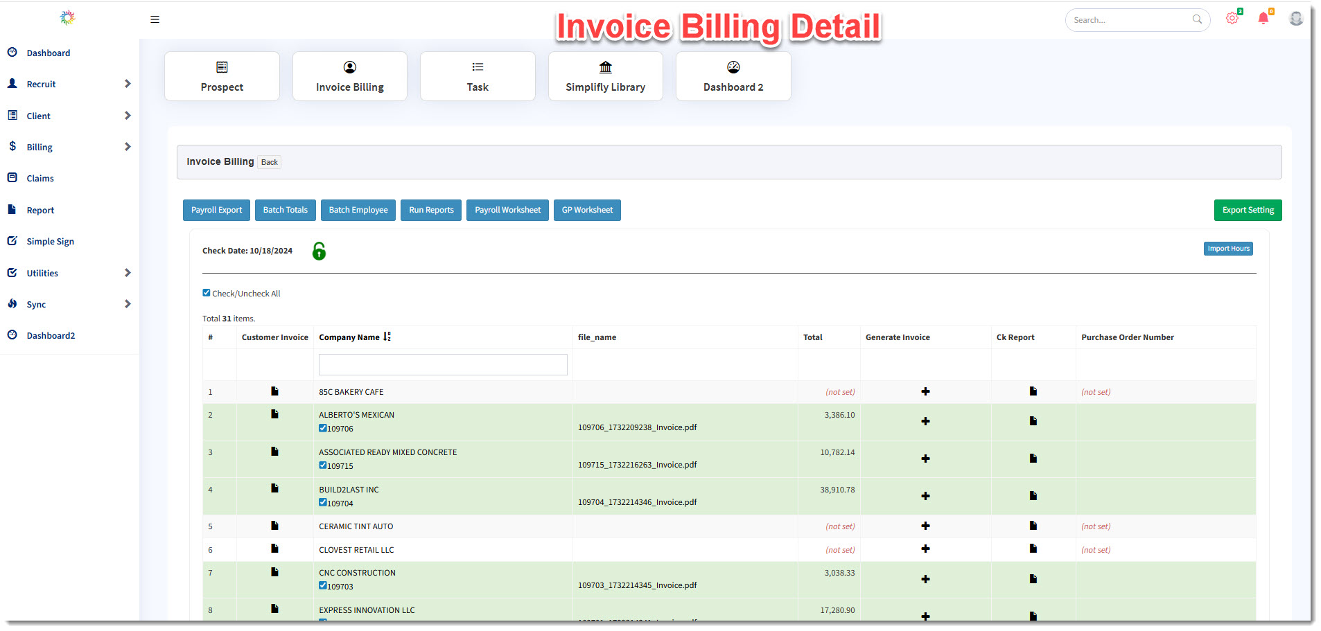The height and width of the screenshot is (631, 1321).
Task: Open the Simplifly Library tab
Action: pos(605,76)
